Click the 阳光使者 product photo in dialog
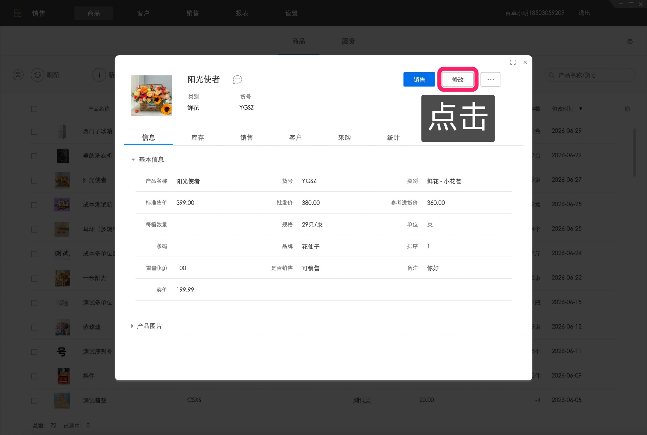This screenshot has width=647, height=435. (151, 95)
